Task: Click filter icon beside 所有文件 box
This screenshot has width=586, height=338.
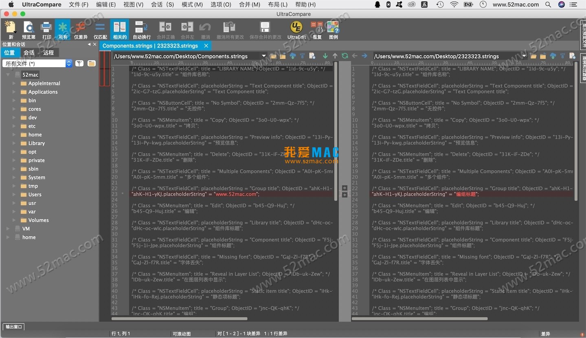Action: coord(79,64)
